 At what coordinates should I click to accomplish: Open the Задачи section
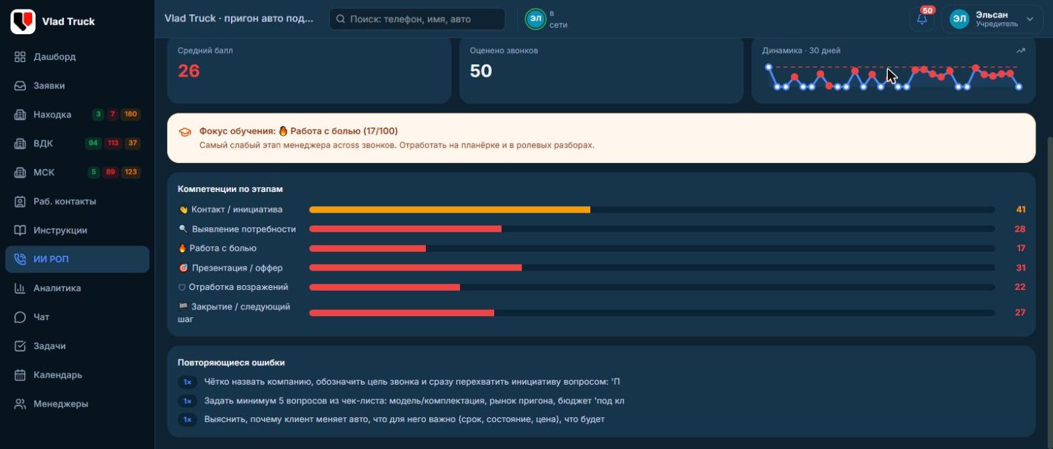pos(77,346)
